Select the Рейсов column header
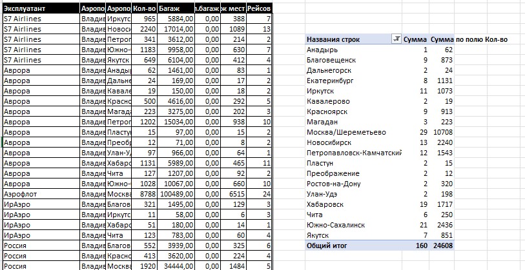 tap(259, 8)
